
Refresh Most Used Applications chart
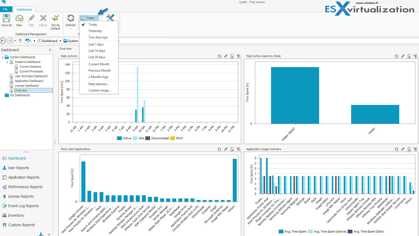(220, 149)
